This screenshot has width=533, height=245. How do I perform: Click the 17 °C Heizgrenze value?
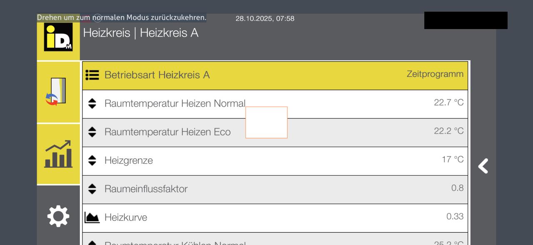click(452, 159)
